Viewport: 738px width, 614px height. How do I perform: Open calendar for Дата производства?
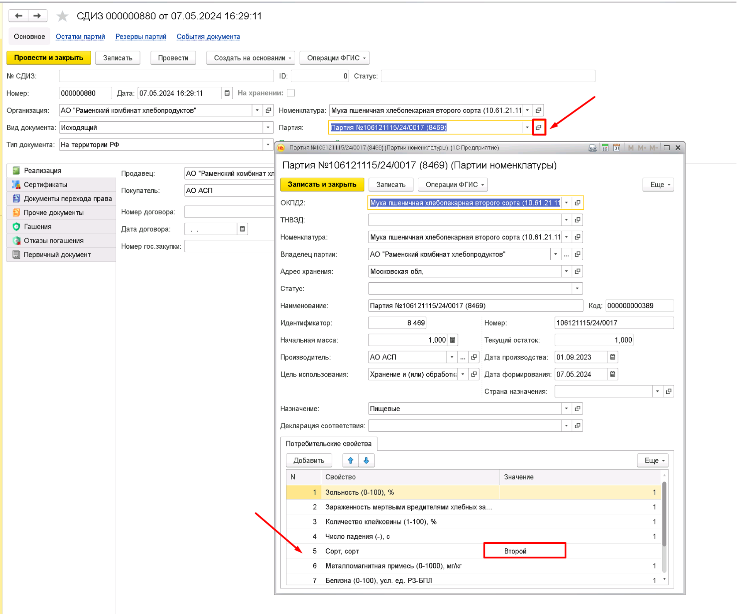[612, 357]
